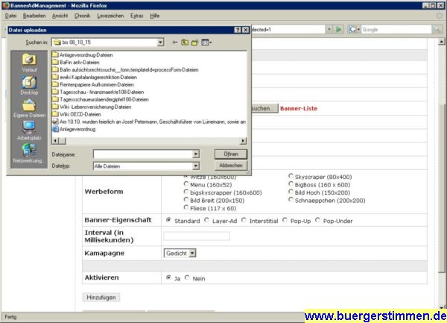Screen dimensions: 447x323
Task: Open Eigene Dateien places shortcut
Action: click(x=29, y=108)
